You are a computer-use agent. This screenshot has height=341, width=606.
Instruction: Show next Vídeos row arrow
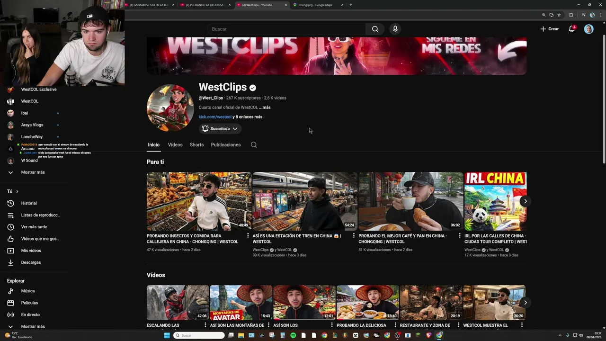point(525,303)
